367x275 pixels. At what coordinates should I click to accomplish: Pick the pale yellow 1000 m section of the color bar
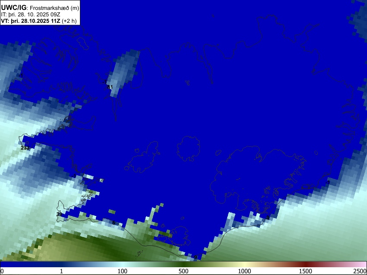pos(244,265)
